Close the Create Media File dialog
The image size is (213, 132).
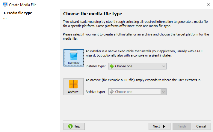point(208,5)
